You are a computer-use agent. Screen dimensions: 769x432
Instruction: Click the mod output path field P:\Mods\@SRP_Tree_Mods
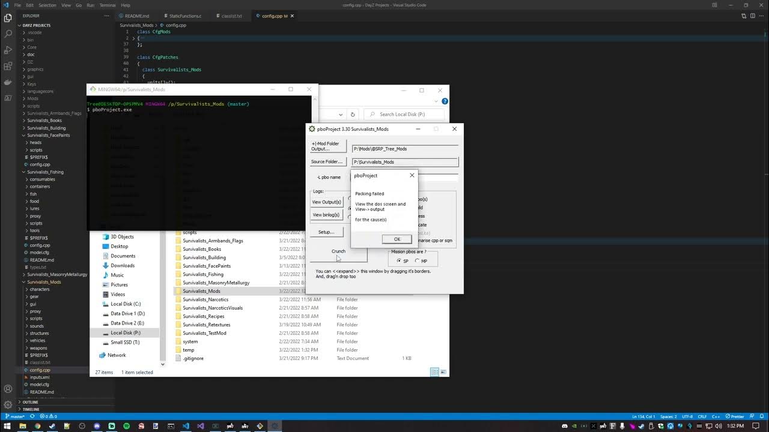tap(405, 149)
